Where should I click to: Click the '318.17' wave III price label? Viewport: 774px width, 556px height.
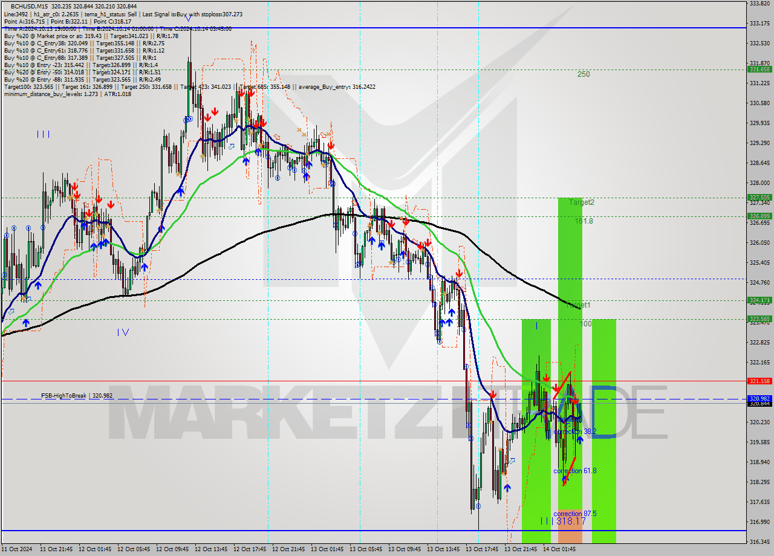click(x=571, y=521)
